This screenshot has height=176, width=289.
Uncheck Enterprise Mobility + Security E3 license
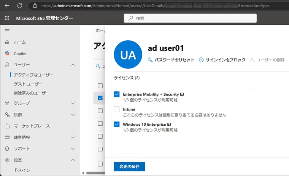tap(117, 94)
